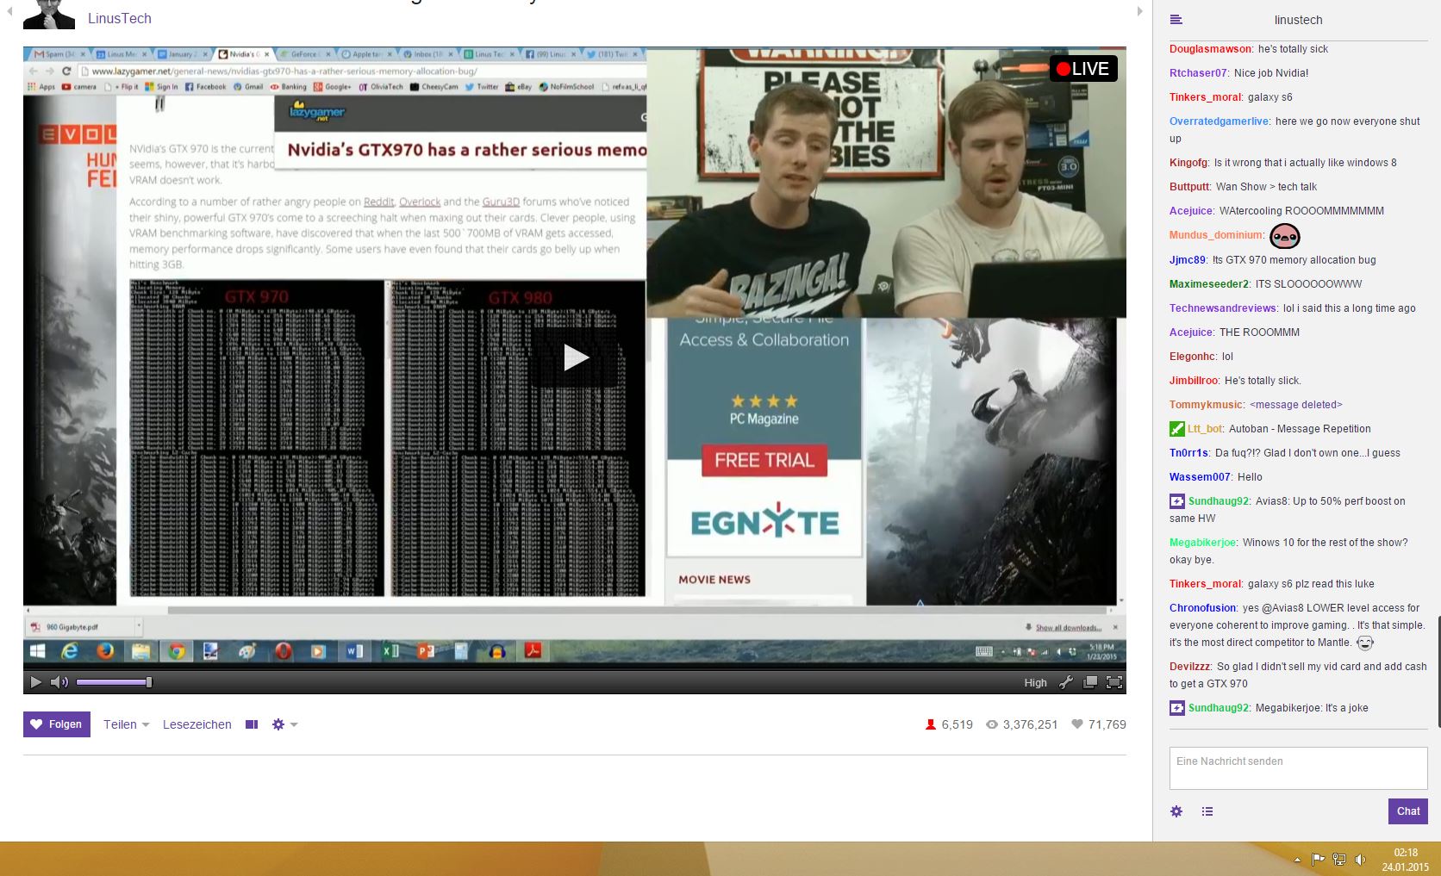Screen dimensions: 1441x876
Task: Click turbo badge beside Sundhaug92's joke message
Action: (x=1177, y=708)
